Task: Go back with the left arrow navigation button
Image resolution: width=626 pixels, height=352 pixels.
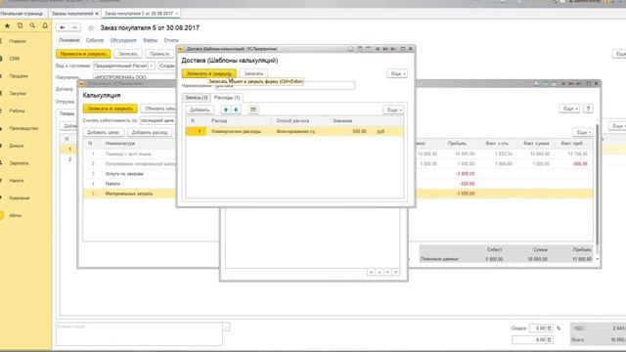Action: pyautogui.click(x=63, y=27)
